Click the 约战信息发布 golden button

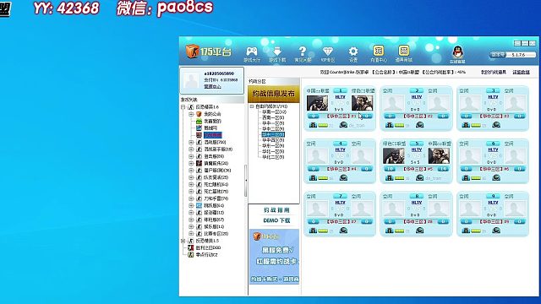click(274, 94)
